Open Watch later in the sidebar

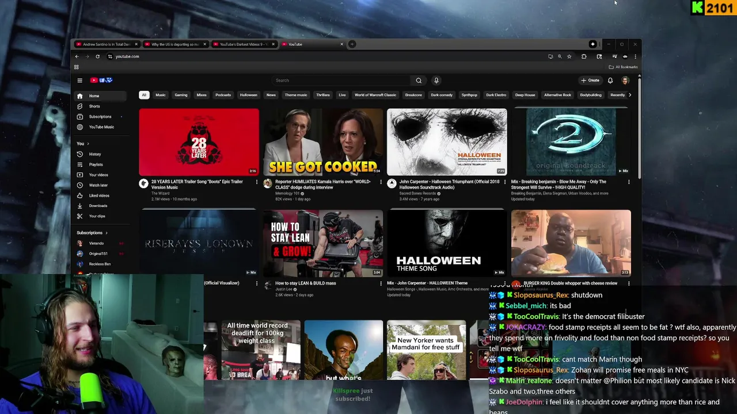[x=100, y=185]
